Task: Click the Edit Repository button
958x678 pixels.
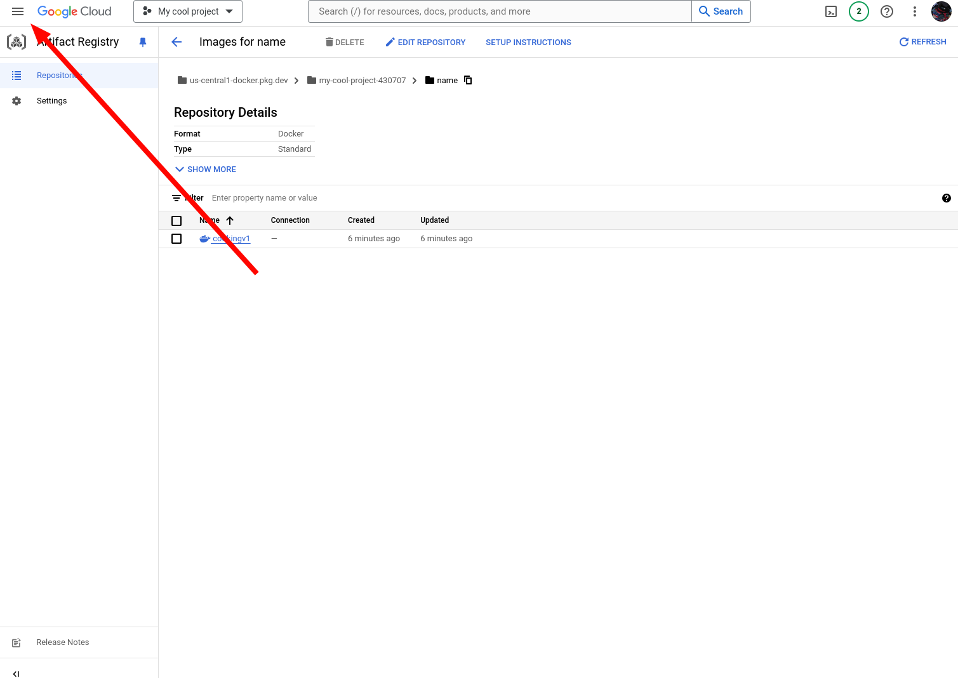Action: (x=425, y=43)
